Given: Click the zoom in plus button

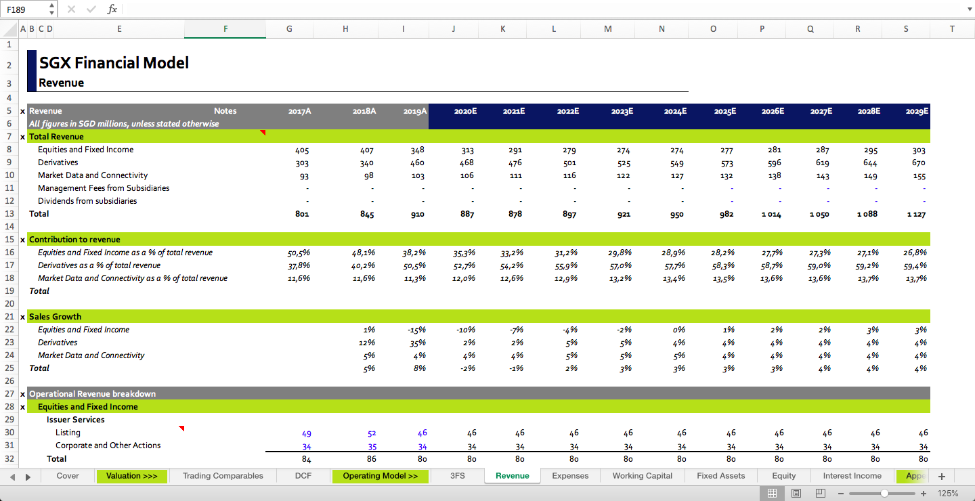Looking at the screenshot, I should [924, 494].
